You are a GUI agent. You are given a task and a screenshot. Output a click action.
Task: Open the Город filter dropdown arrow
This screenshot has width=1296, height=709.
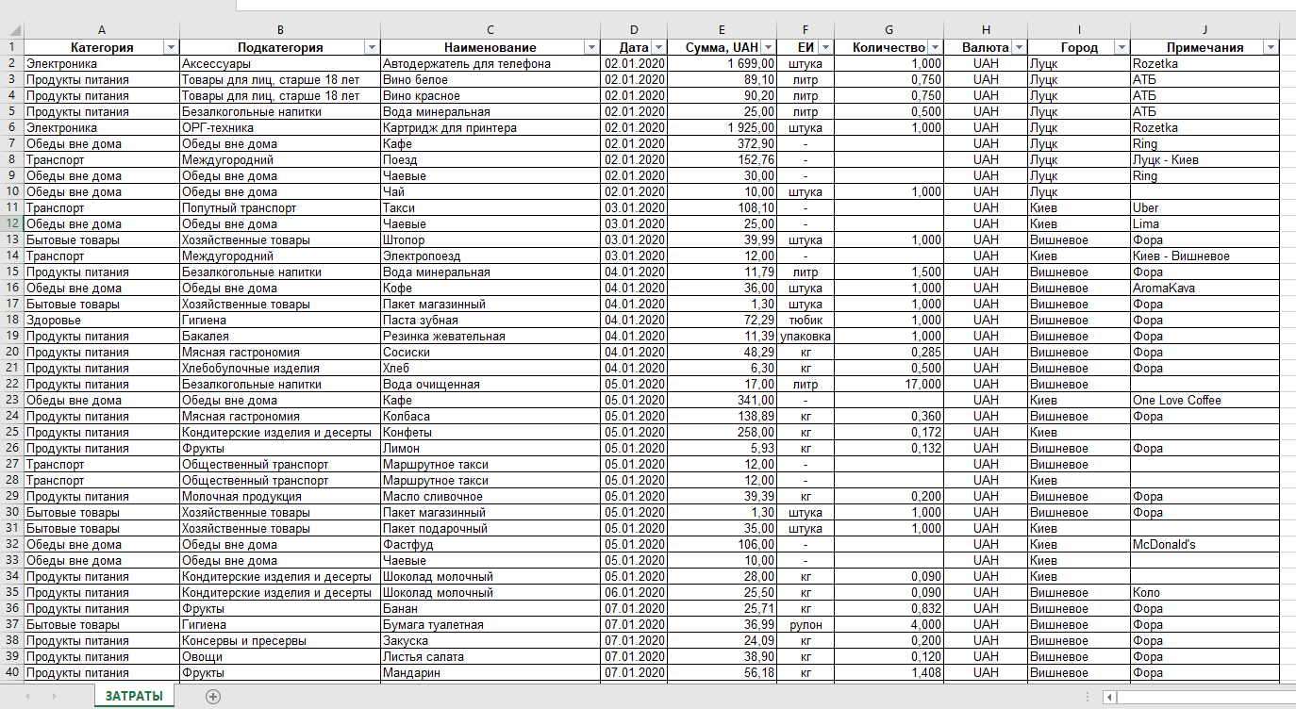click(x=1122, y=47)
